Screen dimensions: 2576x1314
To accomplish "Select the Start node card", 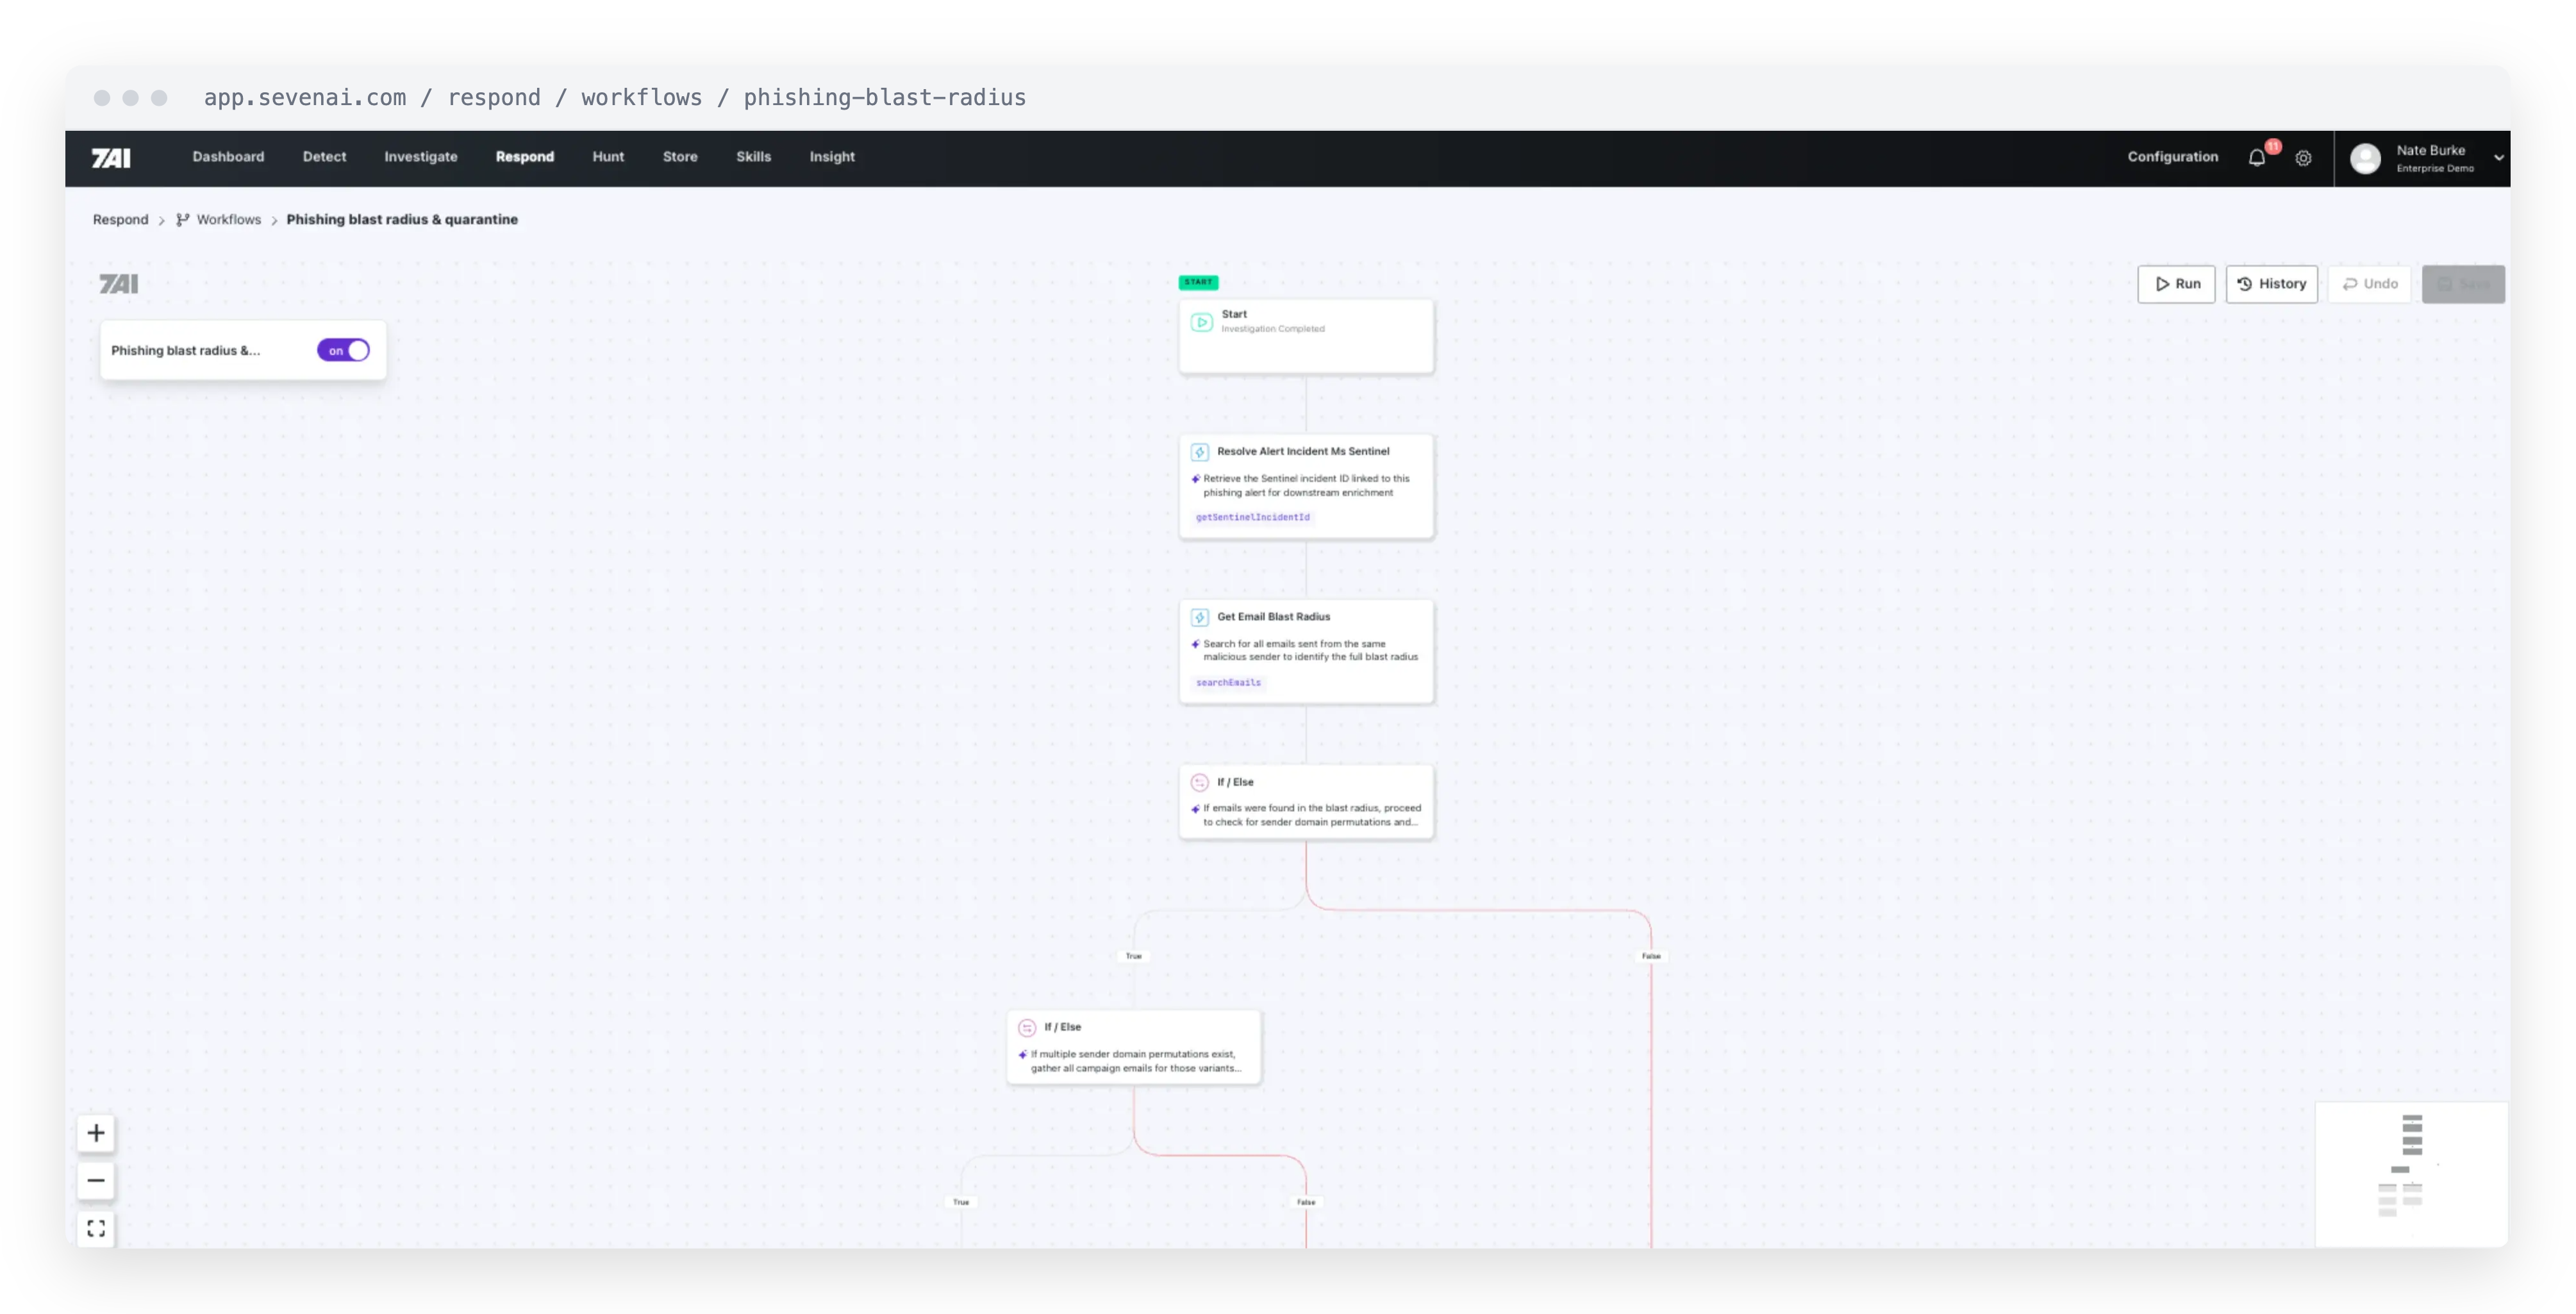I will 1306,336.
